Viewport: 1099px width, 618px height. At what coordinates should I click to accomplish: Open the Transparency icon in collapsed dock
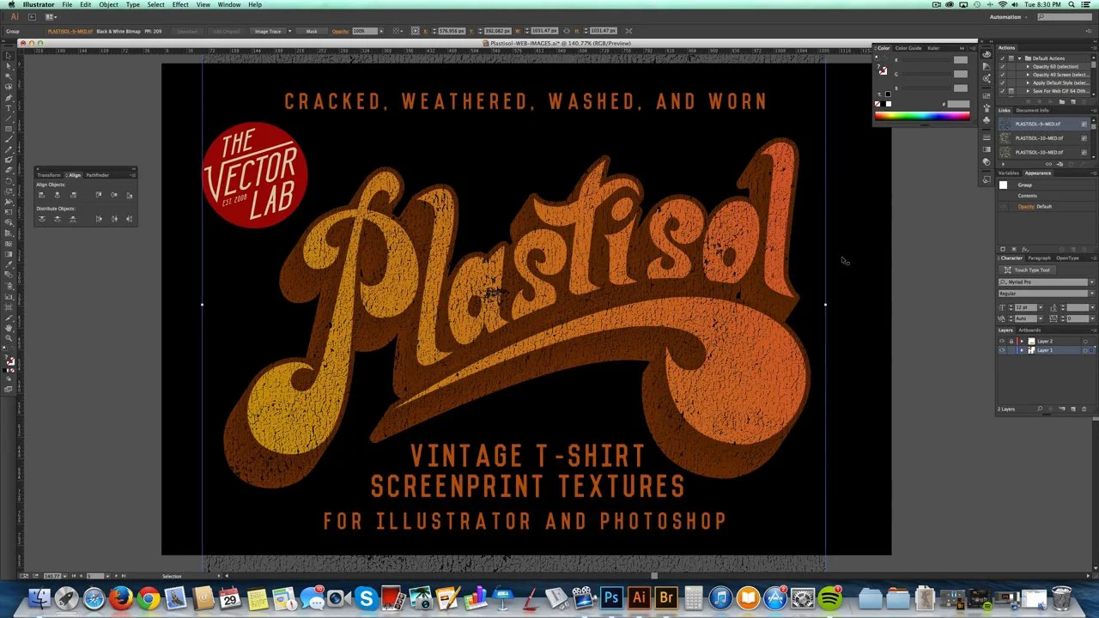[x=987, y=161]
